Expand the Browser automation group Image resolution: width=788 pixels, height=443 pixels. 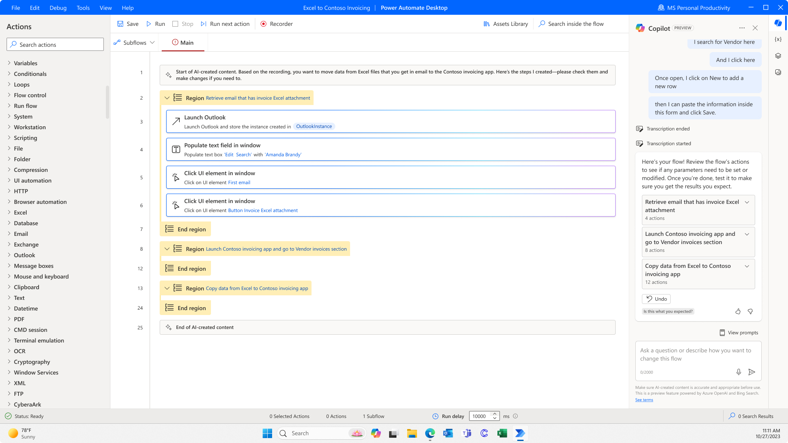point(9,202)
